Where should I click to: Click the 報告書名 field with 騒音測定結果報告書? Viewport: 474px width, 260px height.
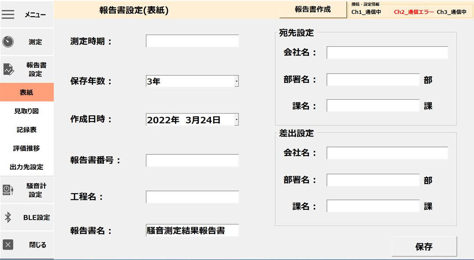[x=192, y=231]
